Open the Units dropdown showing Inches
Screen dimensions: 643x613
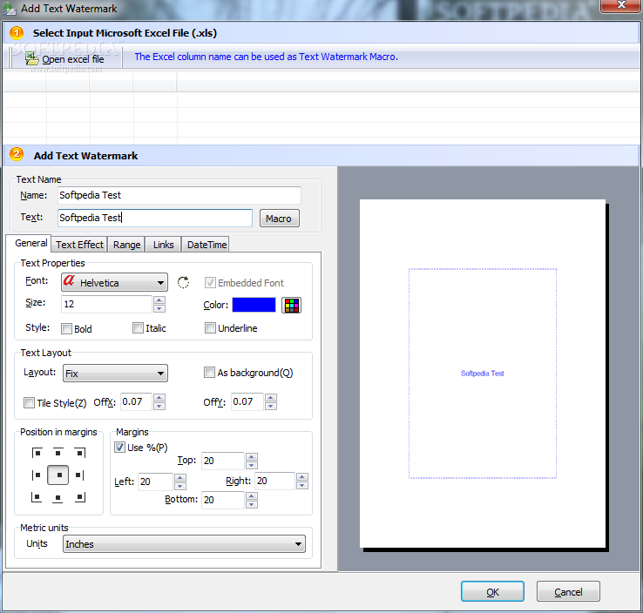(x=184, y=543)
